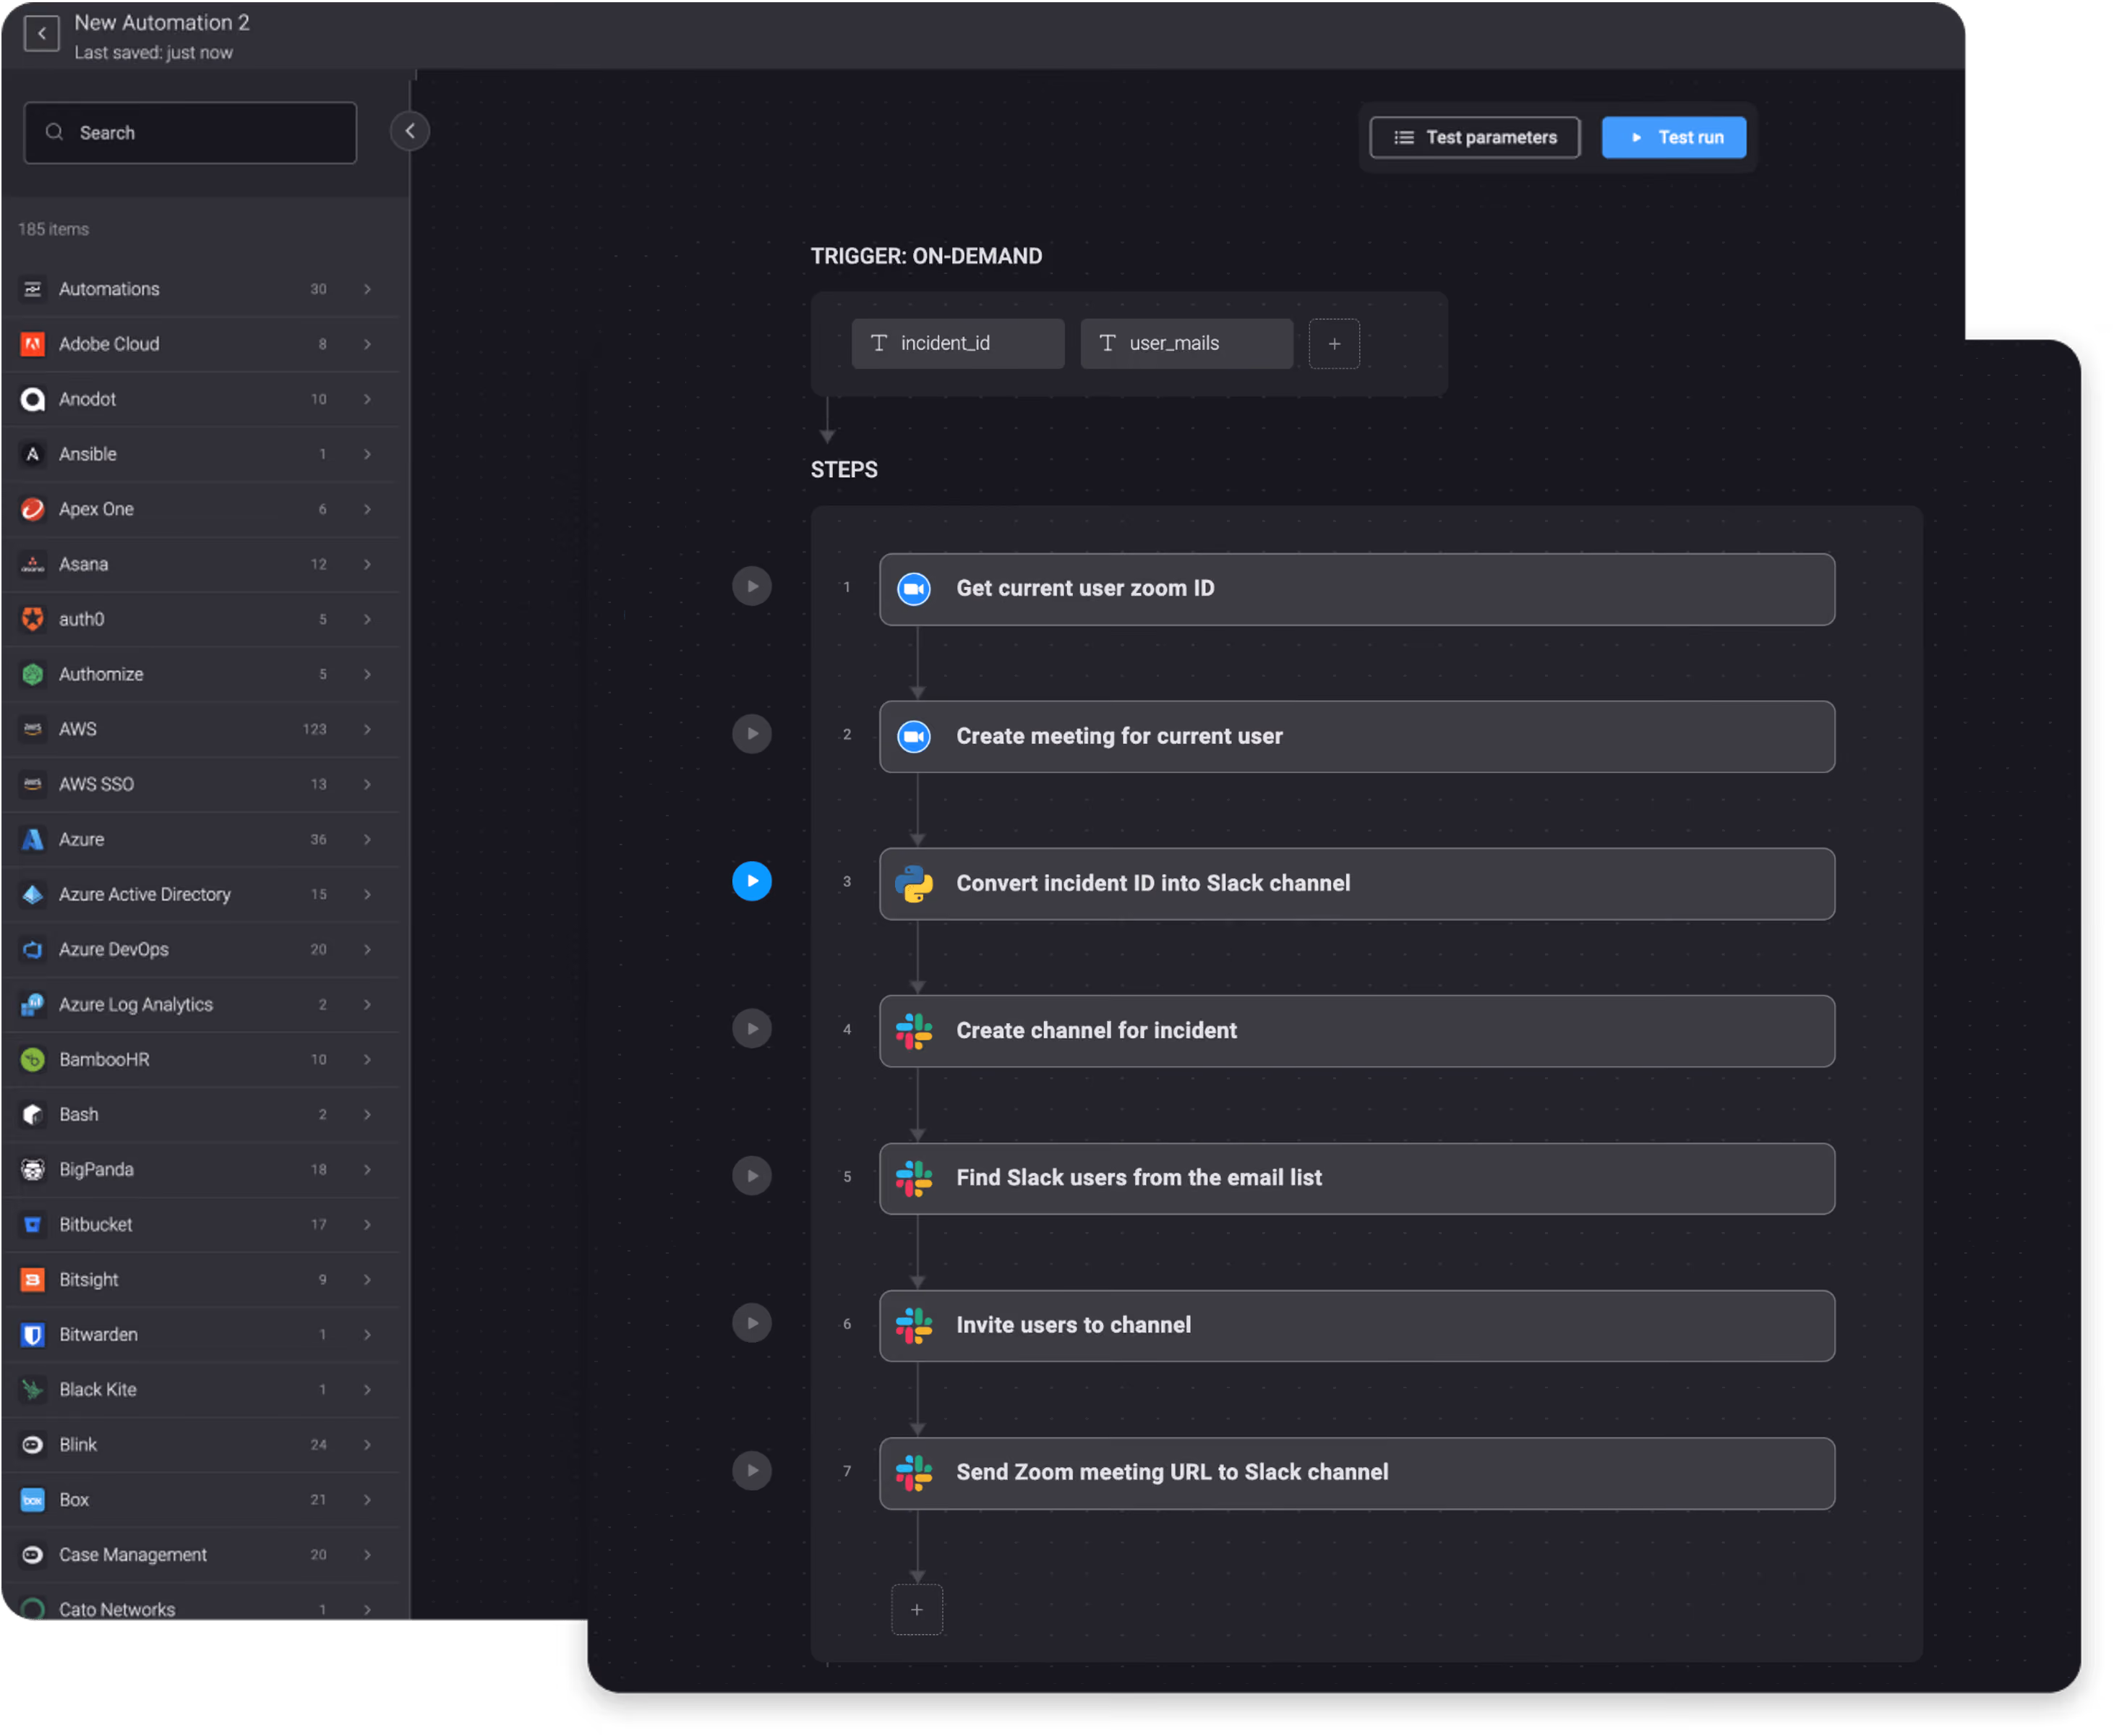Select Azure Active Directory list item

201,895
